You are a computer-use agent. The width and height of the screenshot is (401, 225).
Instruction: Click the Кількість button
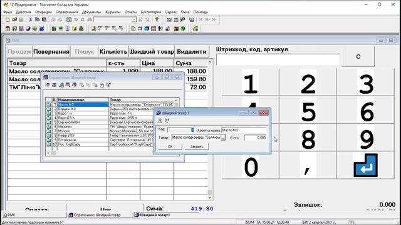coord(113,52)
